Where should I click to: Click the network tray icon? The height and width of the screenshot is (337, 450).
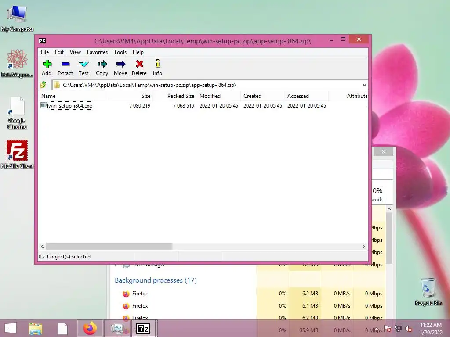coord(398,329)
